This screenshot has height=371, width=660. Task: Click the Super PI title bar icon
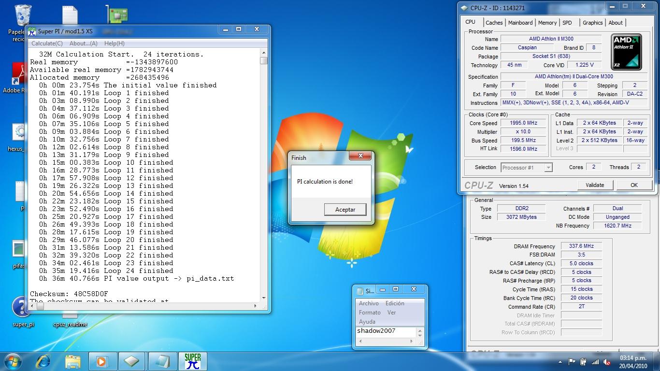32,30
